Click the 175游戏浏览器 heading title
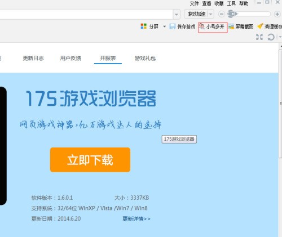This screenshot has width=282, height=237. [x=91, y=99]
